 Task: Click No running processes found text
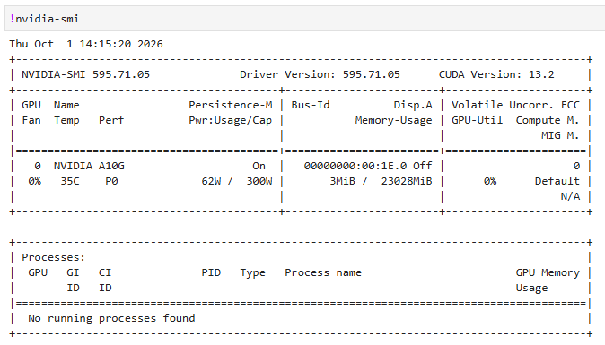tap(111, 318)
